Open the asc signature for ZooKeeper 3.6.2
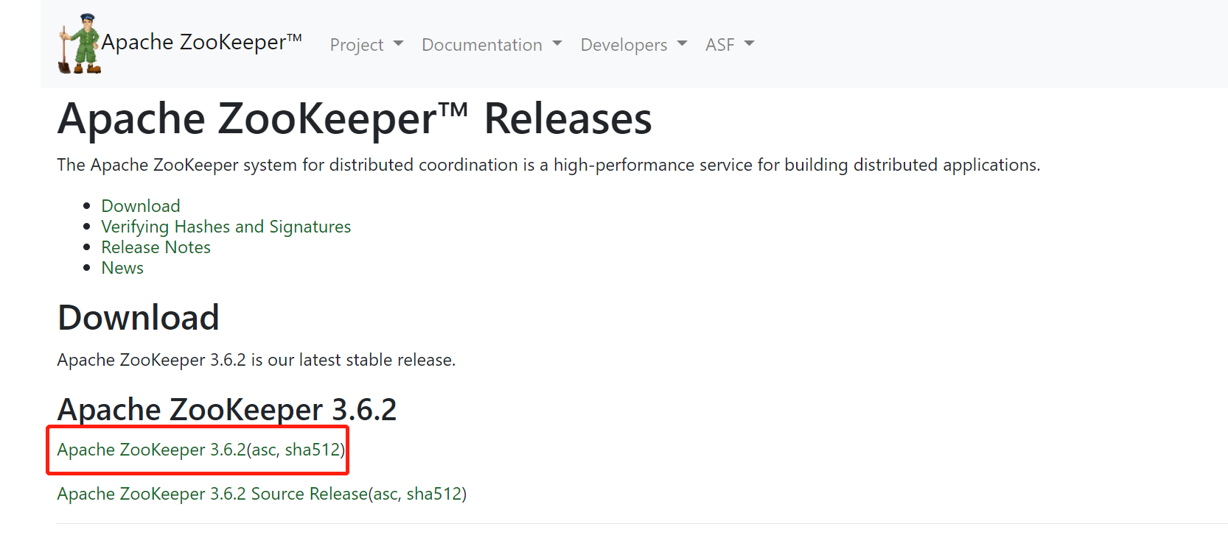Viewport: 1228px width, 535px height. (x=264, y=450)
